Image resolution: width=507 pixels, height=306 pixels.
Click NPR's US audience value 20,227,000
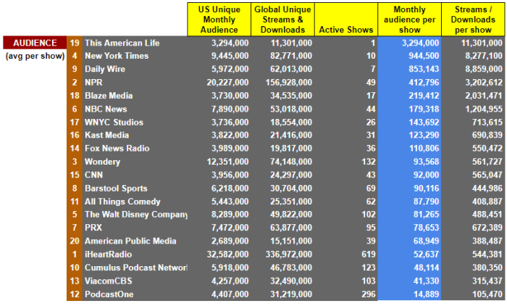(227, 83)
